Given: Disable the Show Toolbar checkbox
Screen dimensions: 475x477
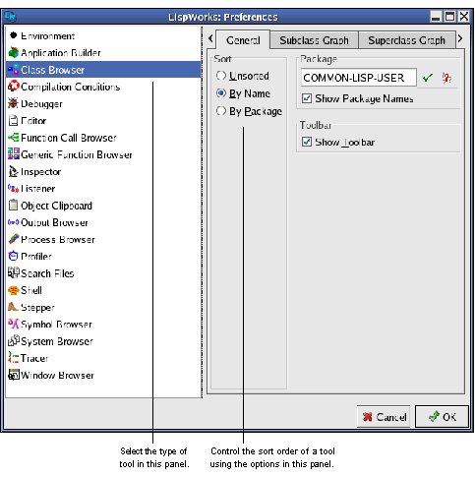Looking at the screenshot, I should [x=307, y=142].
